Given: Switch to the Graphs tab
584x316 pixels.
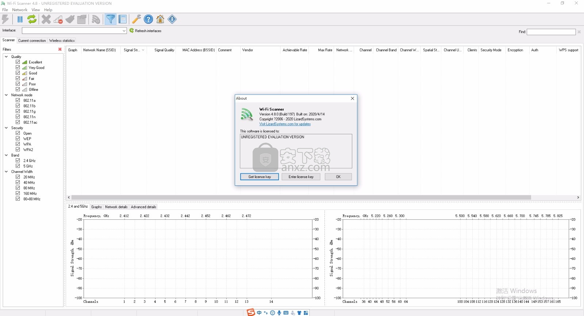Looking at the screenshot, I should [96, 207].
